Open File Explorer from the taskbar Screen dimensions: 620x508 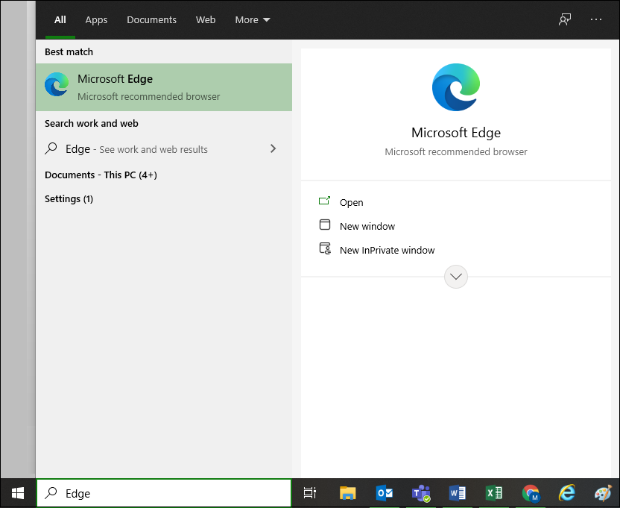coord(348,493)
